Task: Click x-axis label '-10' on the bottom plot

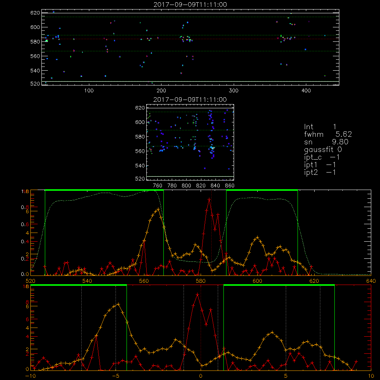Action: tap(30, 376)
